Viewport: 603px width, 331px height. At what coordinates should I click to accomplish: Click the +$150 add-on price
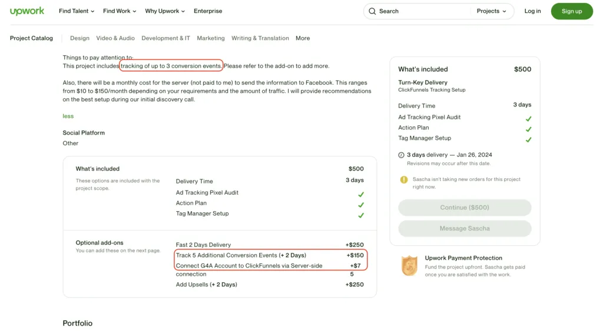click(x=354, y=255)
